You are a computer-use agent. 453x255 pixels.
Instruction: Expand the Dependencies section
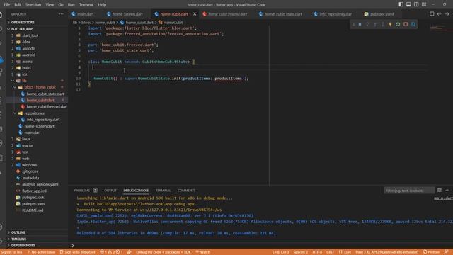(37, 246)
